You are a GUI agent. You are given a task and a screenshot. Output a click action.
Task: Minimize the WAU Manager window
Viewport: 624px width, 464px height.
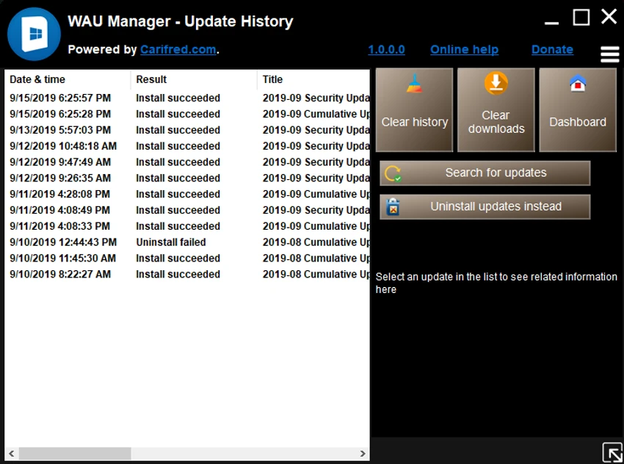551,23
